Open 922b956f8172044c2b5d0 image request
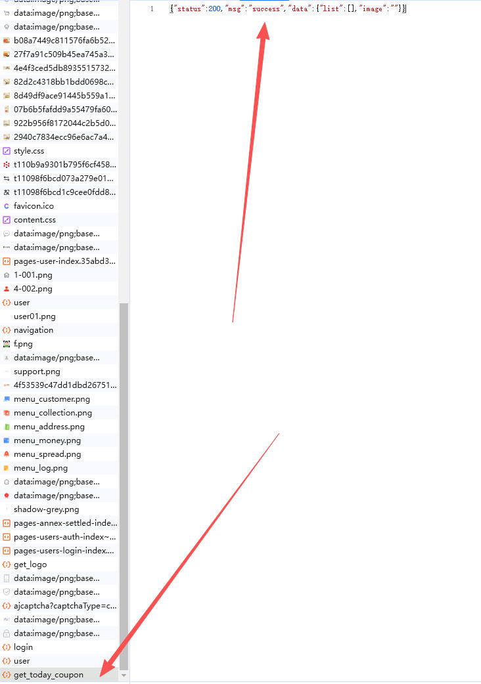The image size is (481, 684). click(x=59, y=123)
